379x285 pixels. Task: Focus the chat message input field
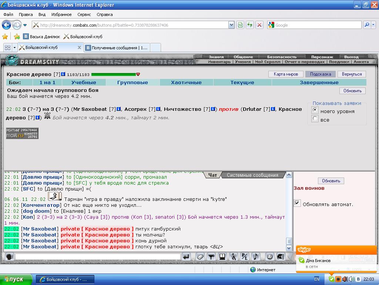[98, 256]
